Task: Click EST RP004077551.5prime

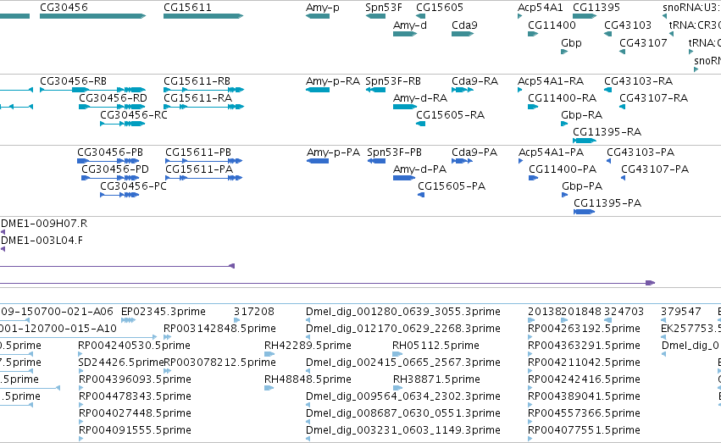Action: tap(584, 430)
